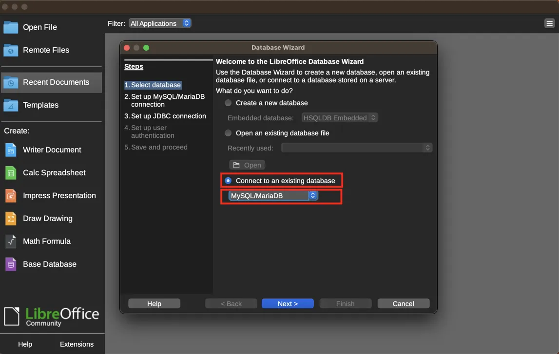Go to step 4 Set up user authentication
The image size is (559, 354).
(150, 131)
